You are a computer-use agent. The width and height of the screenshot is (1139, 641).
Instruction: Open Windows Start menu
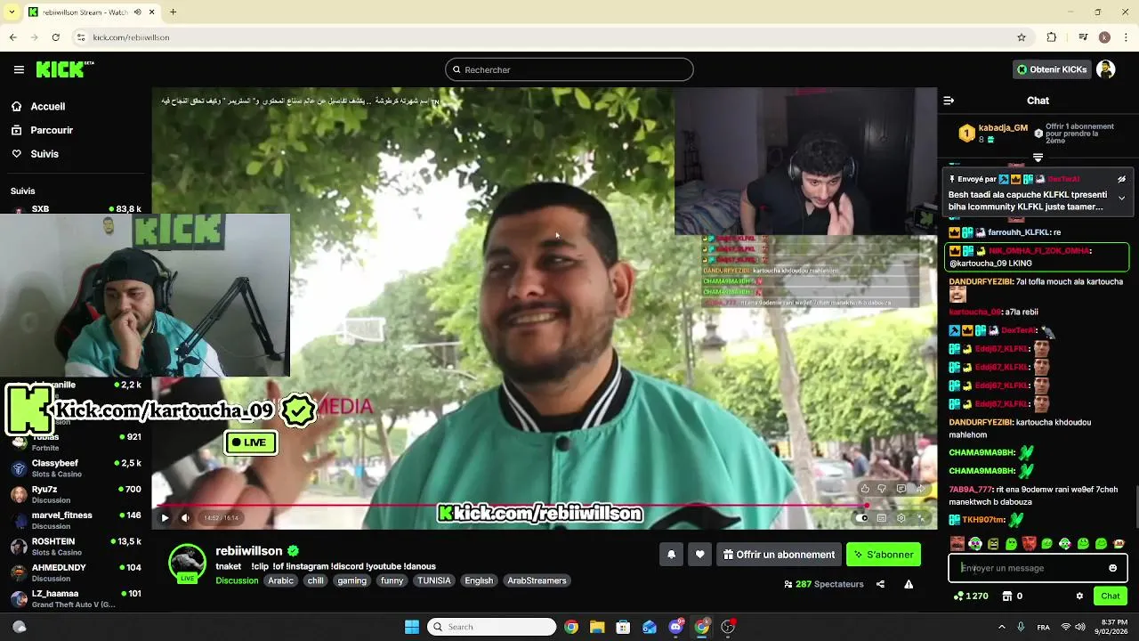pos(412,627)
